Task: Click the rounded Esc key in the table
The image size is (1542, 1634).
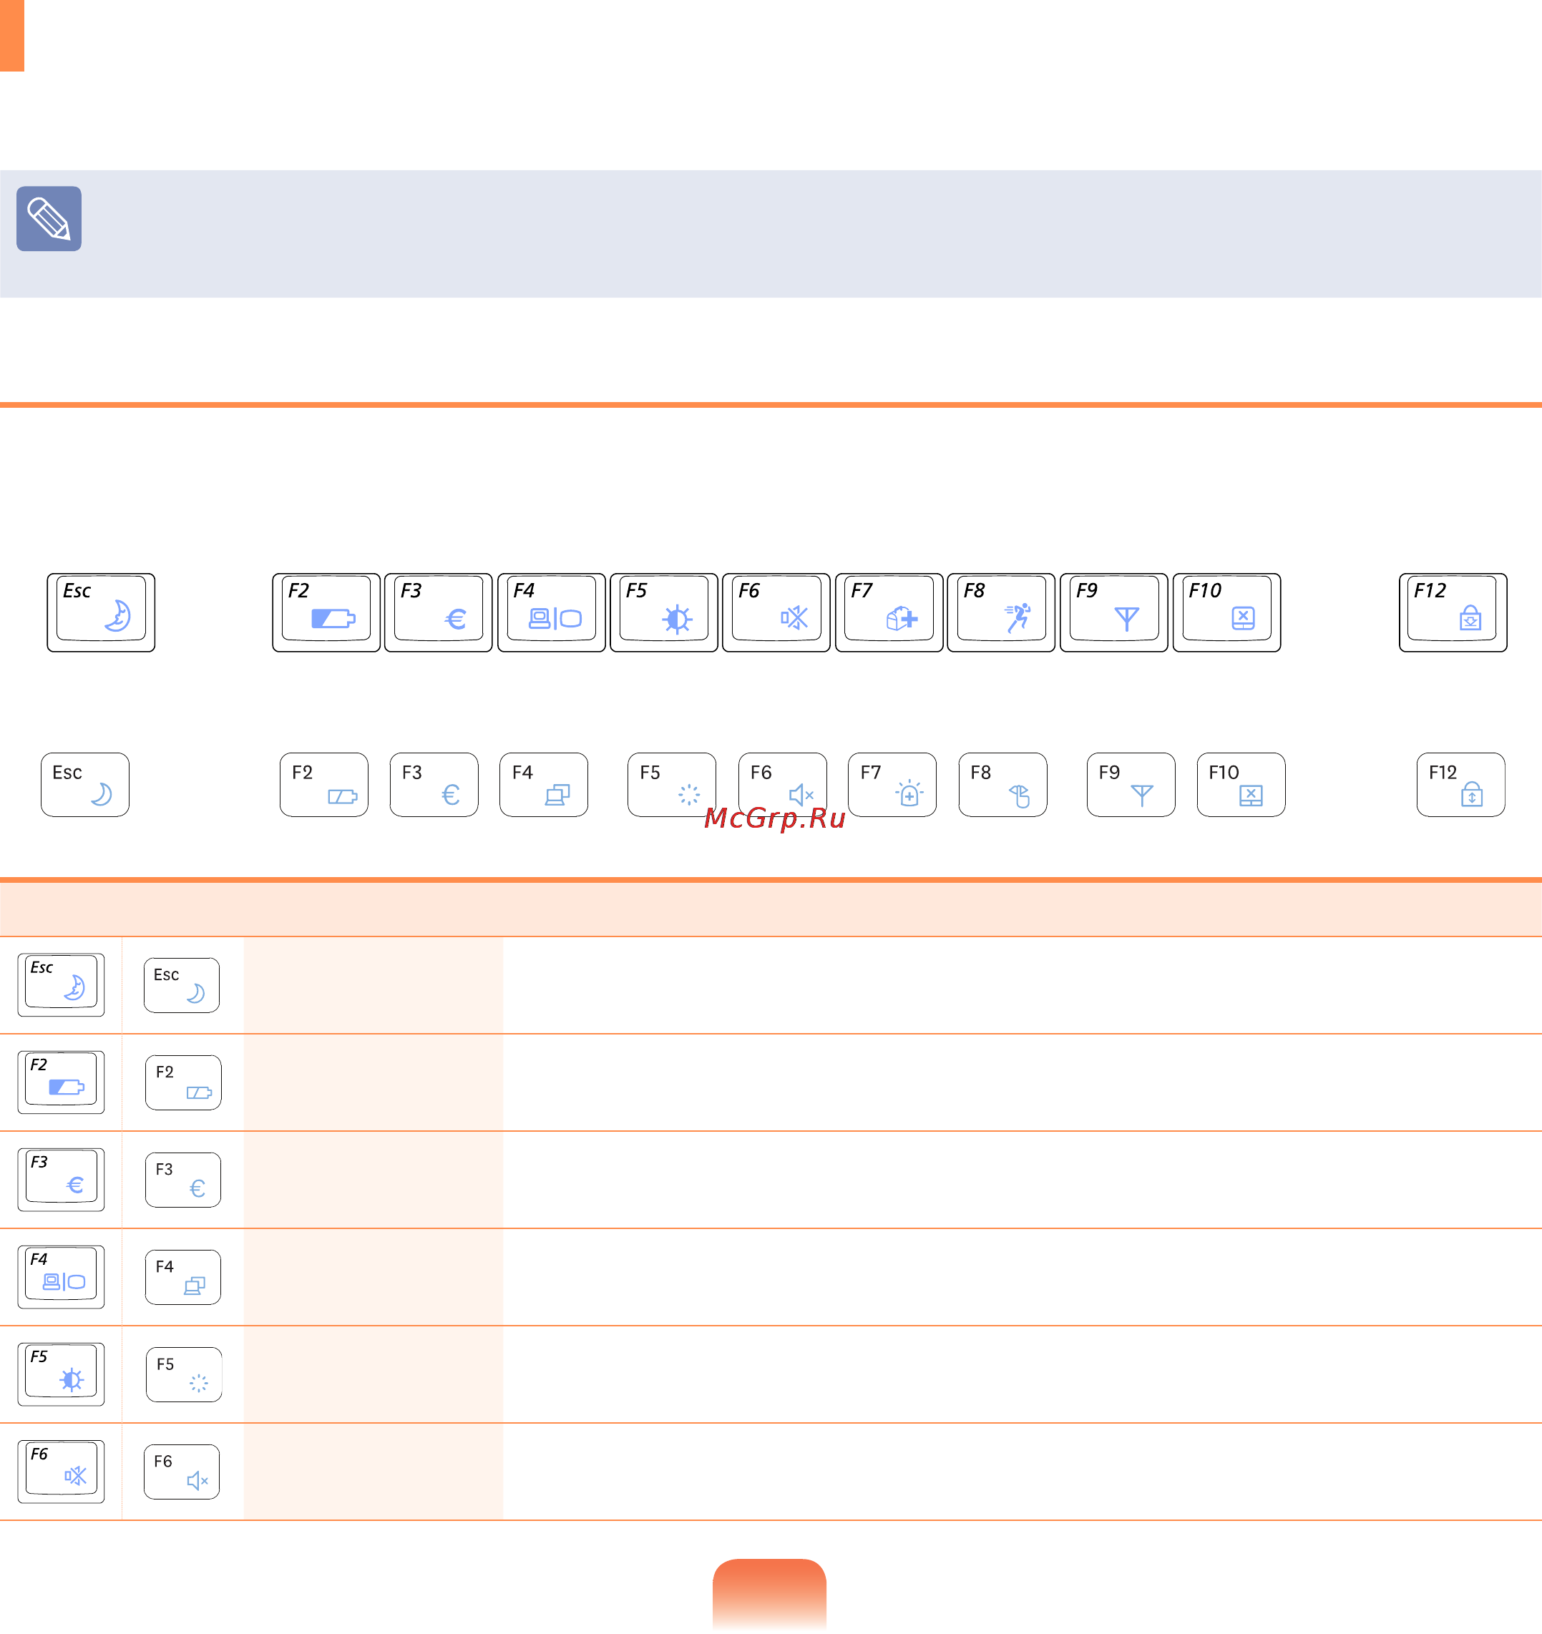Action: (182, 984)
